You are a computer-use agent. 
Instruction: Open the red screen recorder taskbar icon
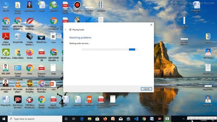click(x=160, y=119)
